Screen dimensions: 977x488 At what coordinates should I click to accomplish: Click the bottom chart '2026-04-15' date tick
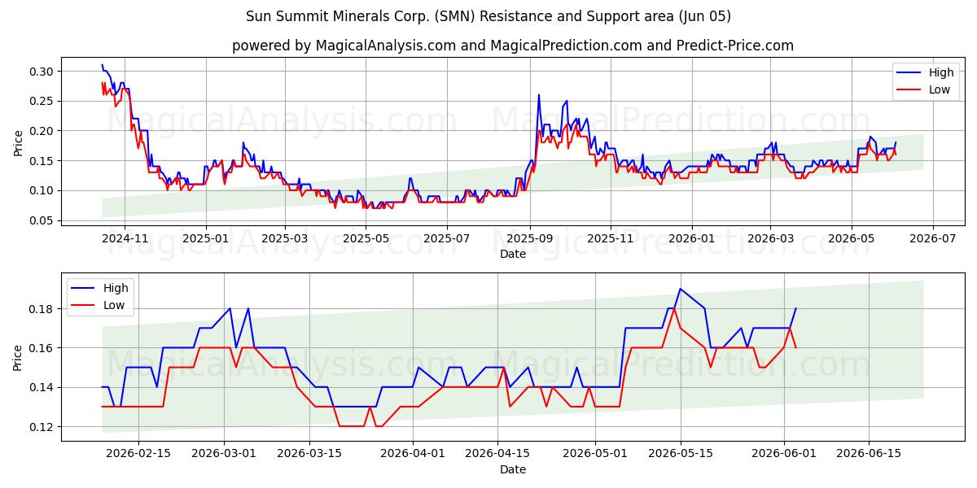(x=498, y=453)
